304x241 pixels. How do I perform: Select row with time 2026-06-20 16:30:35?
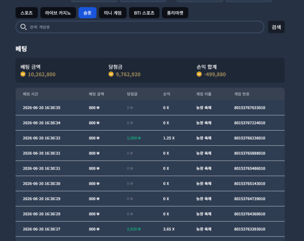point(150,108)
